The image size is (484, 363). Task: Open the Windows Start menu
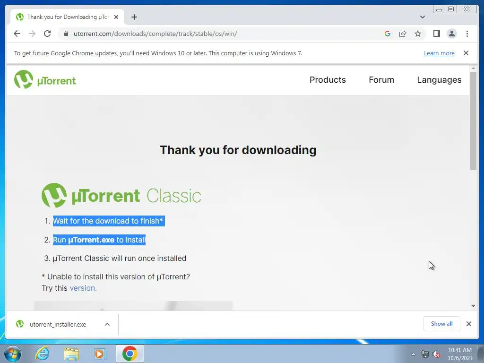pos(13,354)
